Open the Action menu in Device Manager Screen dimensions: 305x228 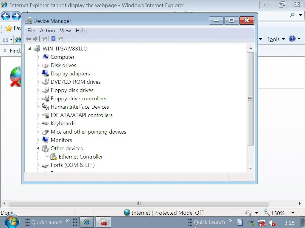point(47,31)
